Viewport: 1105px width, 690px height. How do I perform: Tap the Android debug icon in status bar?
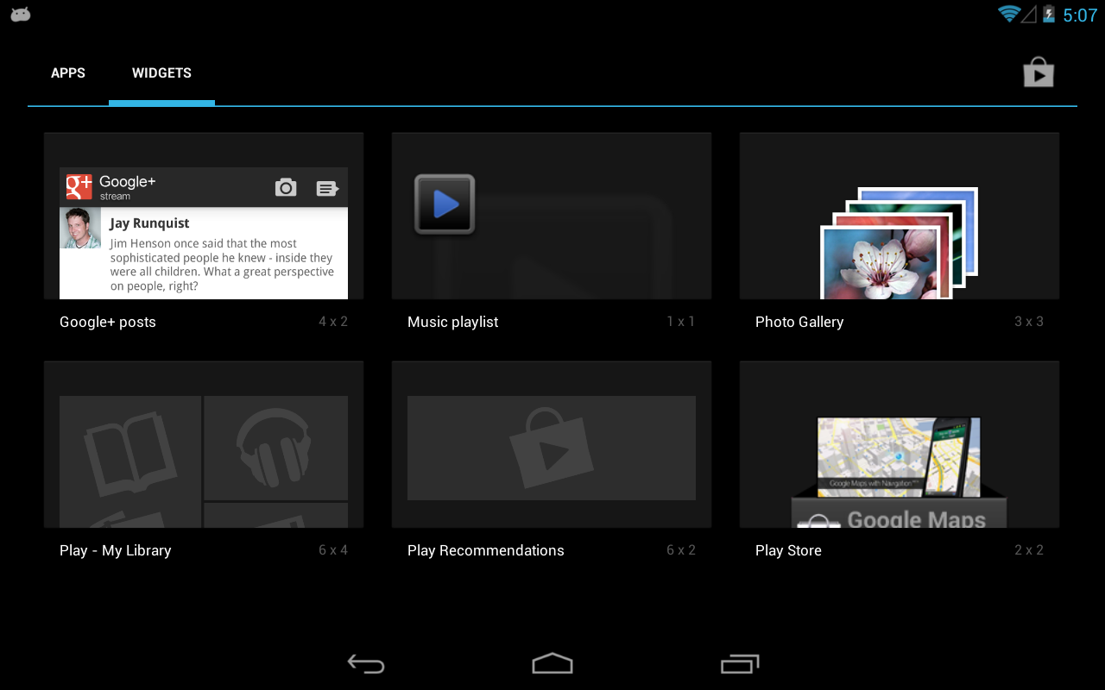tap(21, 14)
